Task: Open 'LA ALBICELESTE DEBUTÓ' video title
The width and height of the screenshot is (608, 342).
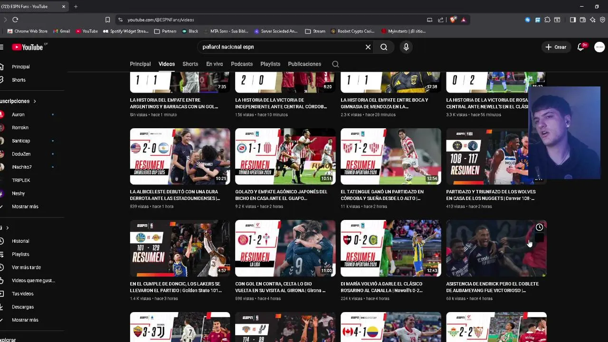Action: click(x=175, y=195)
